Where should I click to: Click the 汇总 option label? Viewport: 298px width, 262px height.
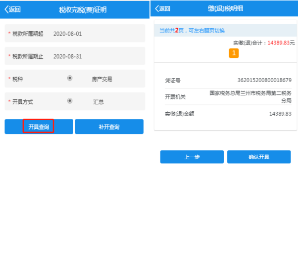pyautogui.click(x=98, y=102)
